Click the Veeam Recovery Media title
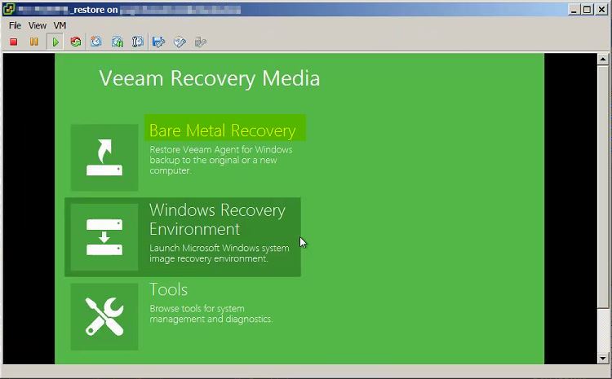This screenshot has width=612, height=379. coord(210,78)
